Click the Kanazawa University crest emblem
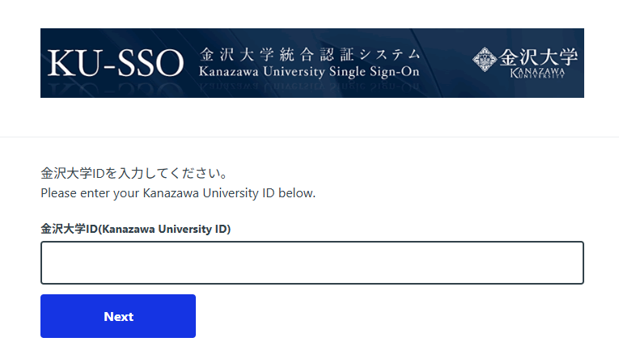This screenshot has height=363, width=619. (484, 58)
